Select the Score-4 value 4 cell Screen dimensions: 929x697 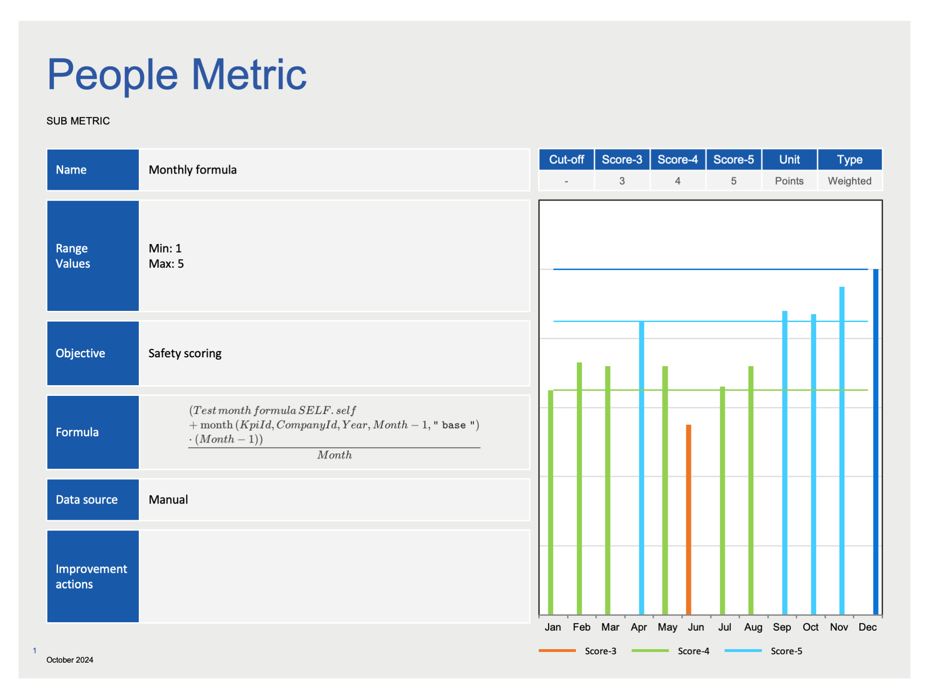click(x=677, y=181)
